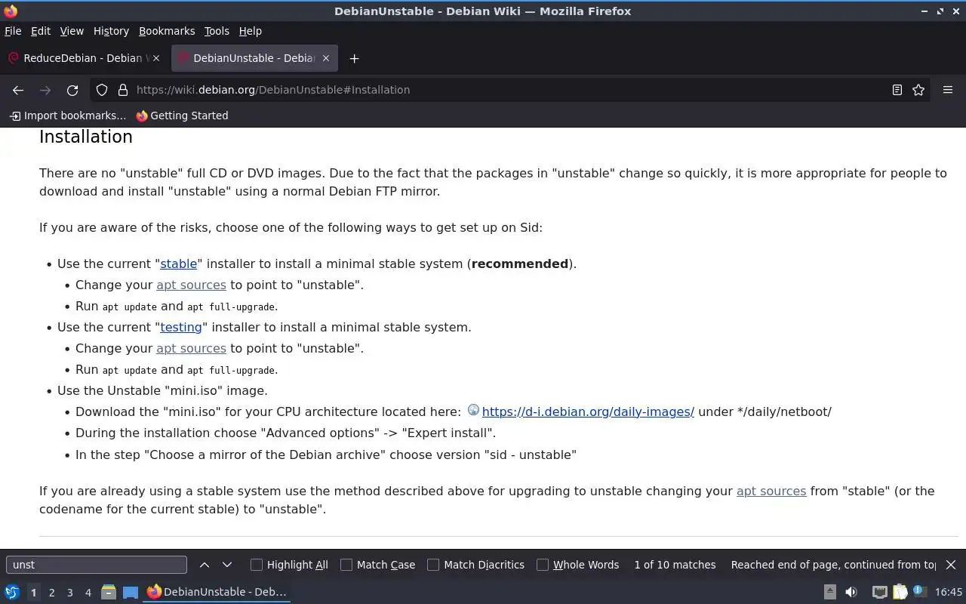Click the 16:45 clock in the panel
This screenshot has height=604, width=966.
pyautogui.click(x=949, y=592)
